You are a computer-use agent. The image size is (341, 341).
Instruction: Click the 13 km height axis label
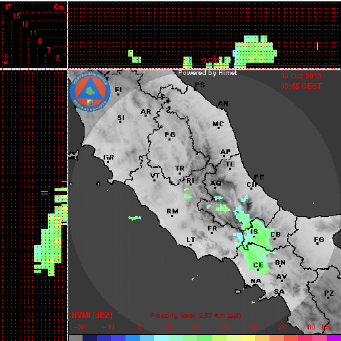pos(25,24)
